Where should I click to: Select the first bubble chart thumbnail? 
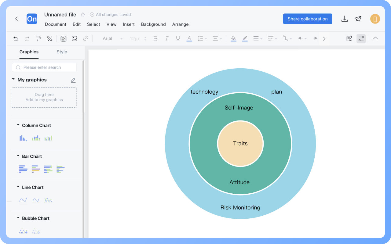pos(23,231)
